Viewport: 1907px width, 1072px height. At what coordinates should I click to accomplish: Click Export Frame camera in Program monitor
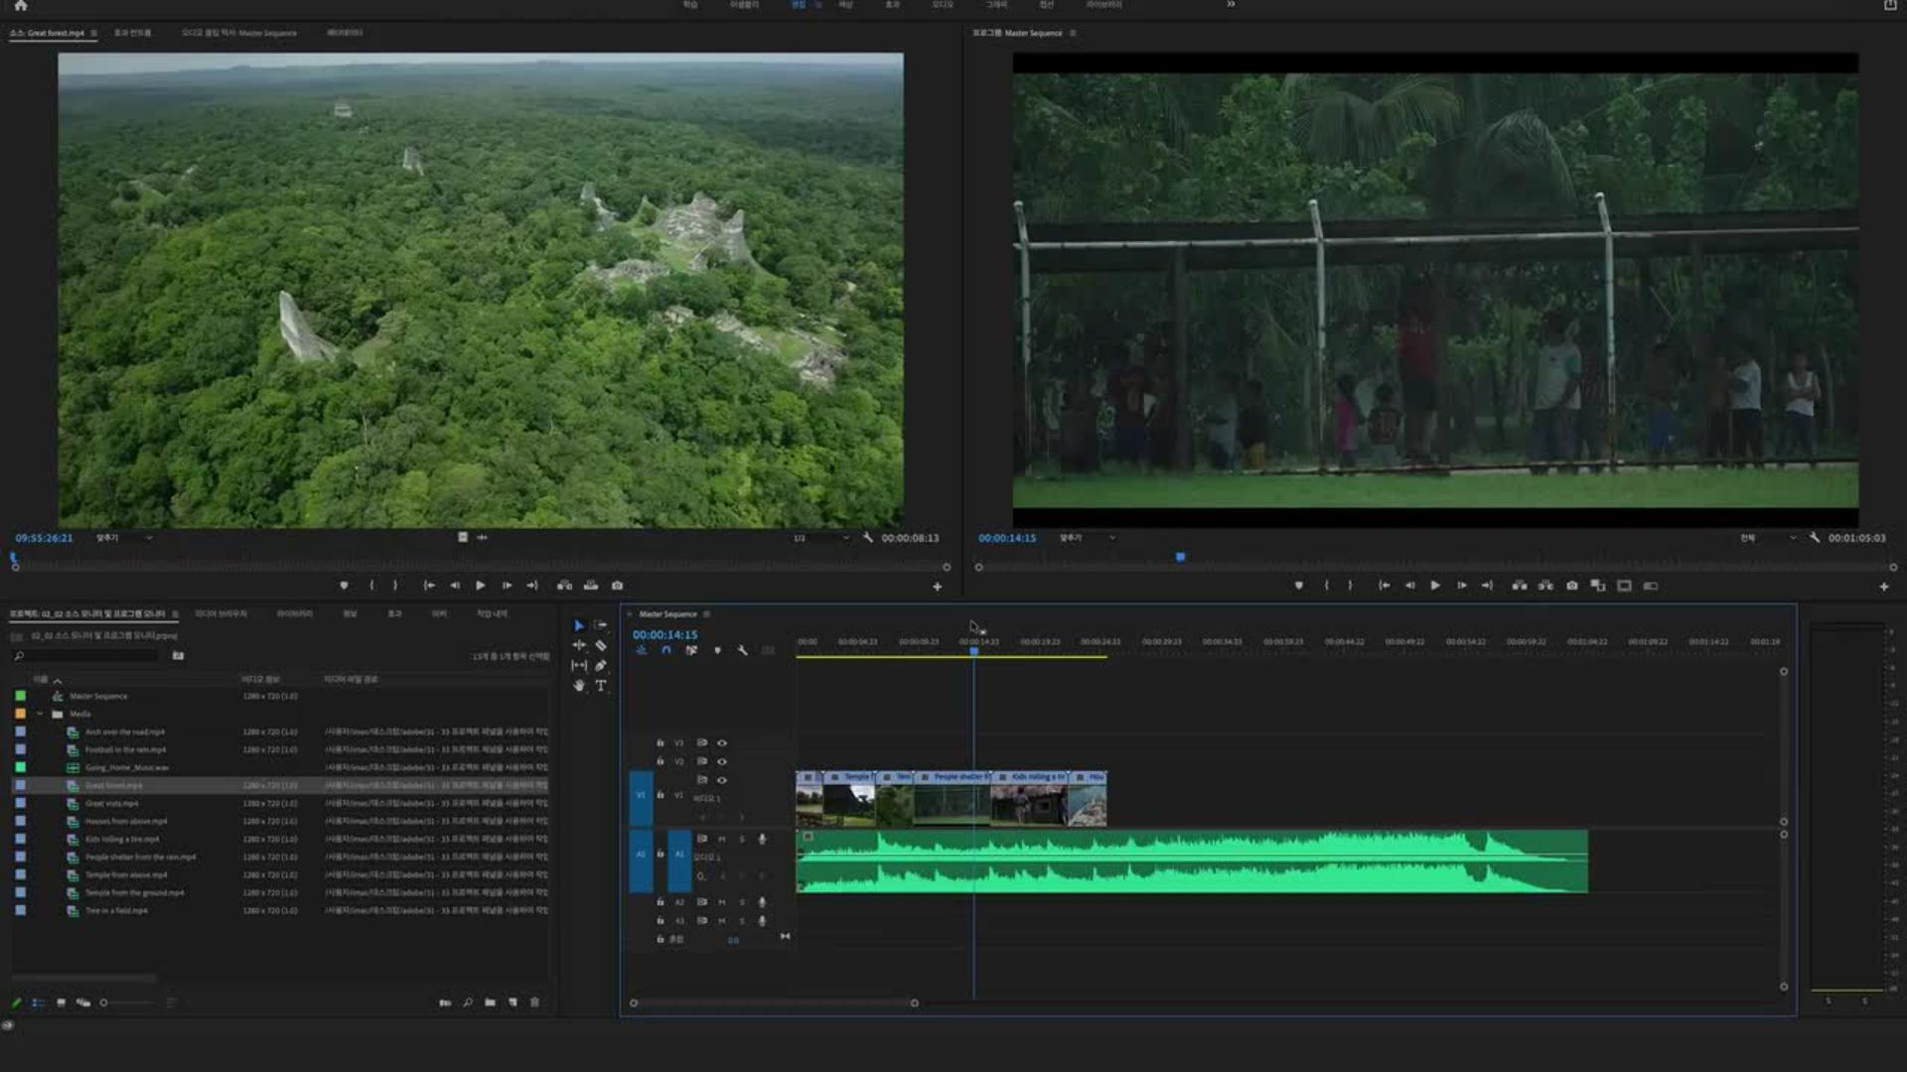[1572, 586]
